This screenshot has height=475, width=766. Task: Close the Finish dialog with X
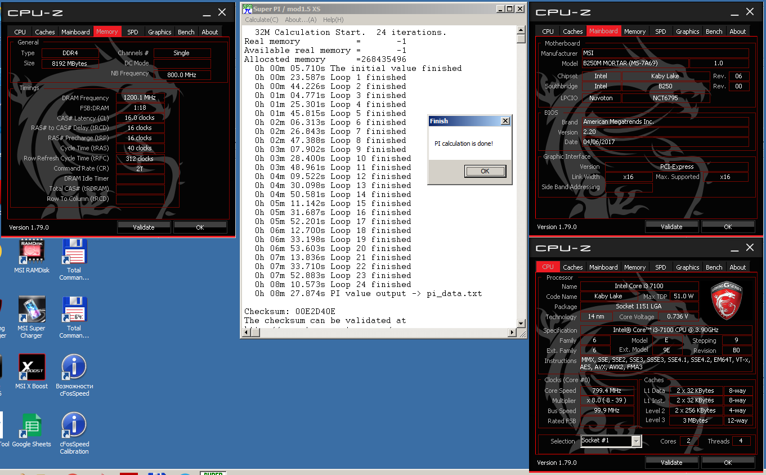[505, 121]
